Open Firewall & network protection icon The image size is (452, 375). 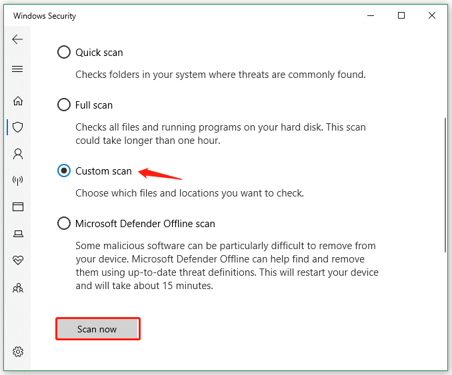[x=18, y=181]
